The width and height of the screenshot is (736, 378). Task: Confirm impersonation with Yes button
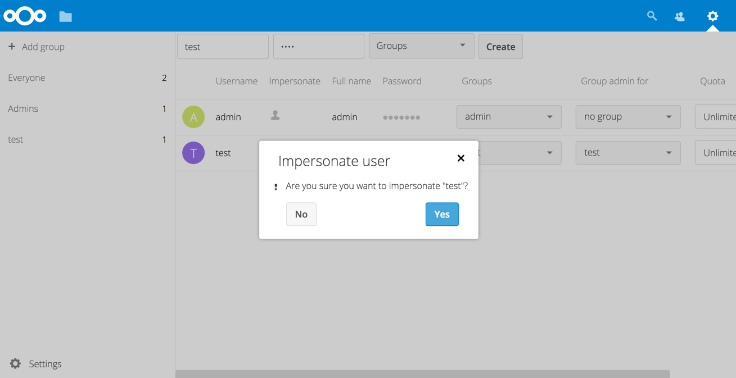[x=441, y=214]
